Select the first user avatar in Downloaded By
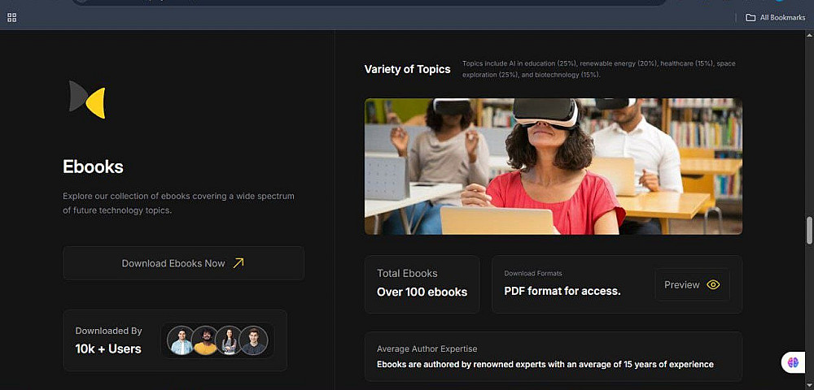Viewport: 814px width, 390px height. pyautogui.click(x=182, y=340)
